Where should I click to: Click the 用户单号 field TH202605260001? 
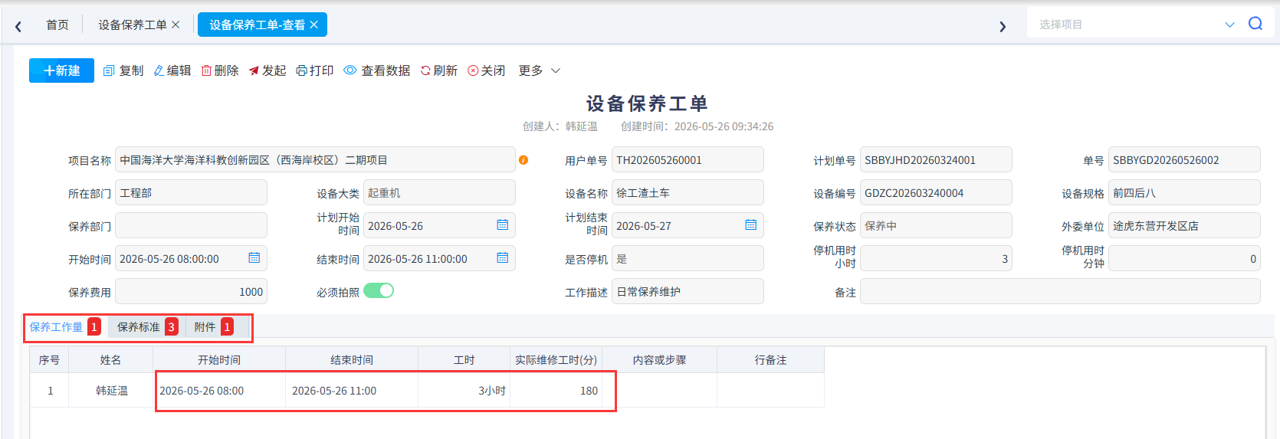[688, 160]
